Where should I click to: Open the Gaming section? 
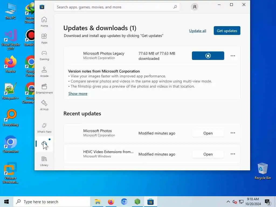(44, 55)
